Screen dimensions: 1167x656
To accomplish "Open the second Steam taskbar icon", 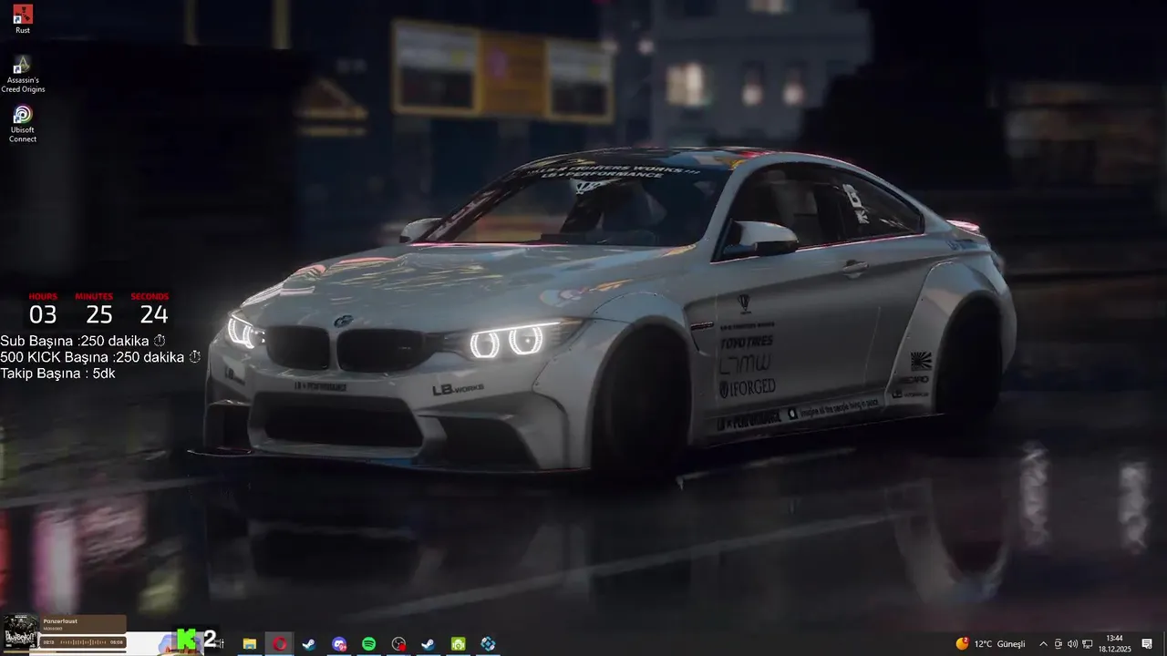I will [x=428, y=643].
